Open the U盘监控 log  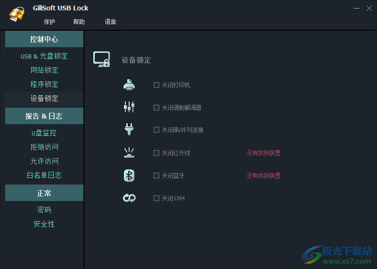click(x=44, y=133)
